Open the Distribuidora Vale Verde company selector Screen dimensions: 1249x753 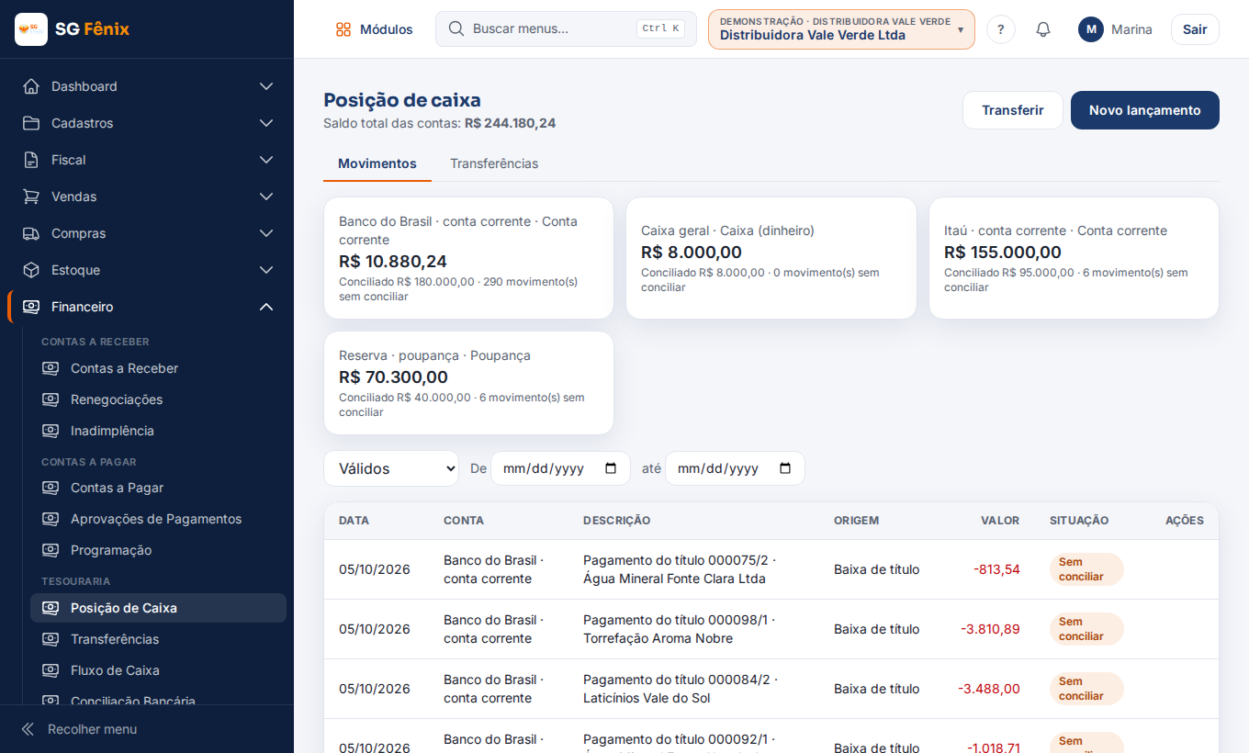pos(841,29)
